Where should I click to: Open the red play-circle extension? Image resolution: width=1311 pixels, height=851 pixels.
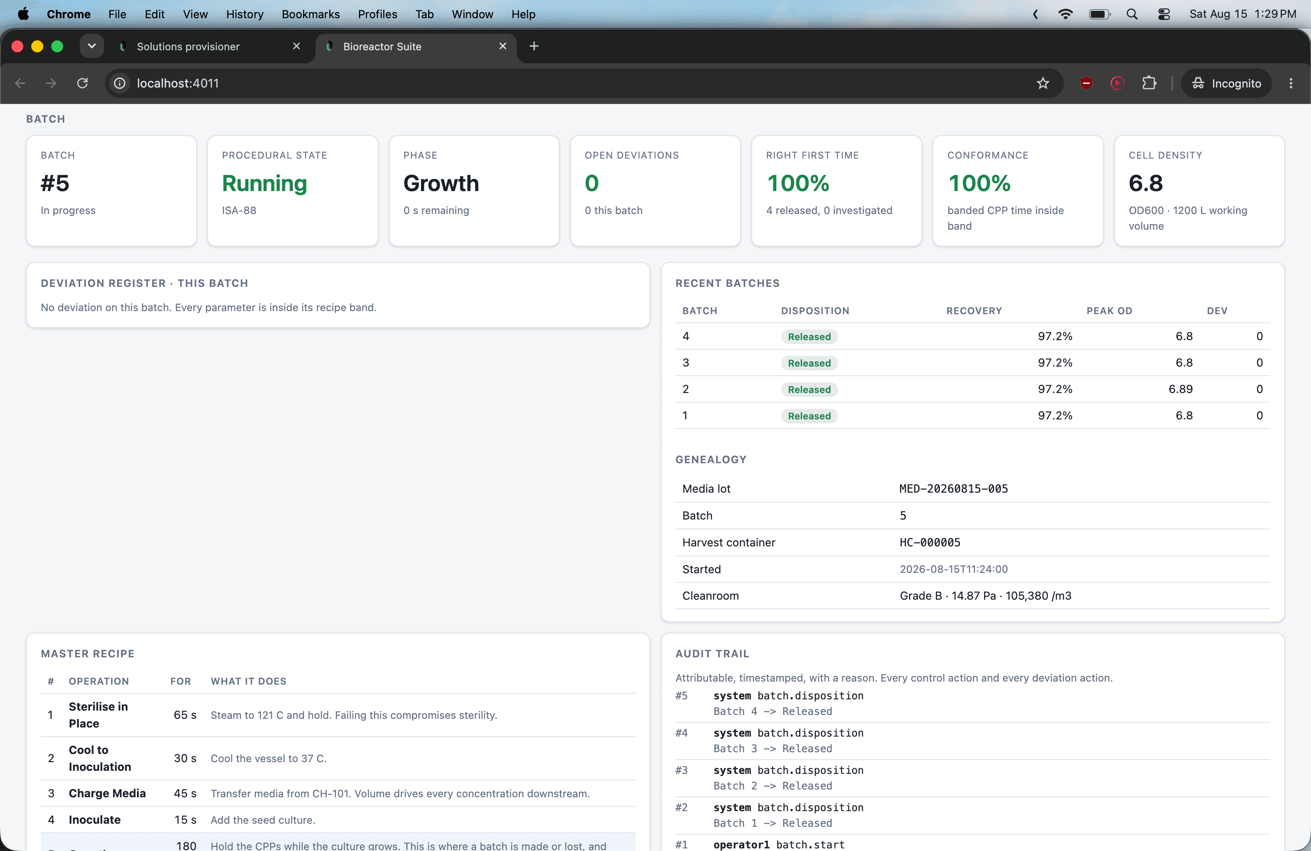pos(1117,83)
